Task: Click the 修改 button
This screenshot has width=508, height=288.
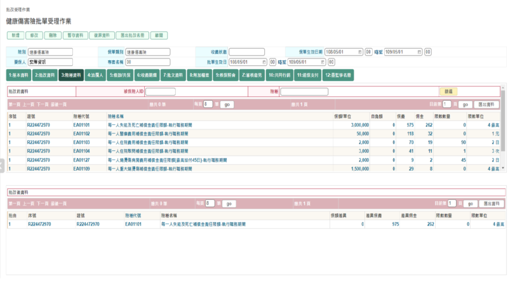Action: (x=34, y=36)
